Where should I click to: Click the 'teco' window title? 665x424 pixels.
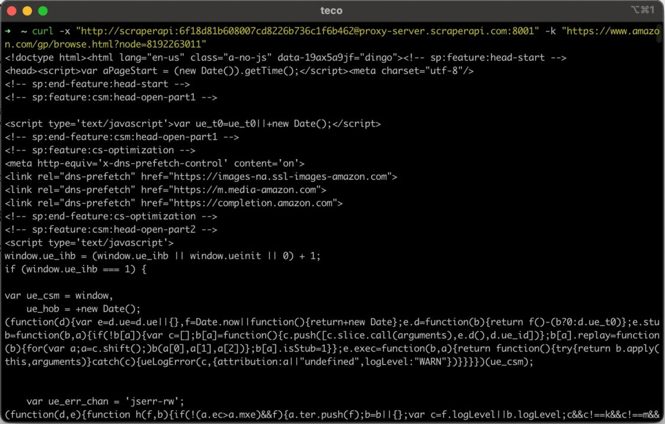pos(331,11)
